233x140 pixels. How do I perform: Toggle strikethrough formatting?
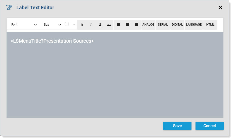(109, 25)
